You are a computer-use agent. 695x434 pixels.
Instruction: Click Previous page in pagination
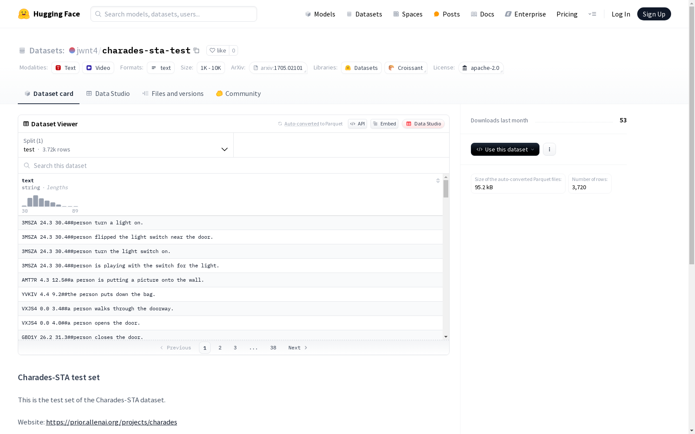point(175,348)
